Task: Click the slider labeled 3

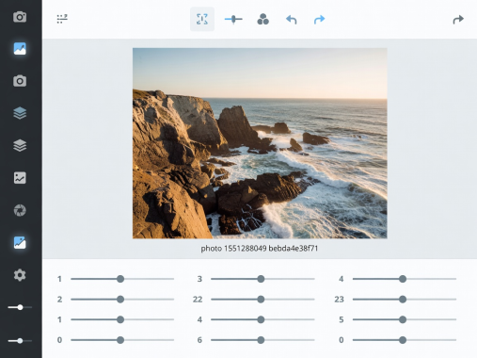Action: [x=262, y=279]
